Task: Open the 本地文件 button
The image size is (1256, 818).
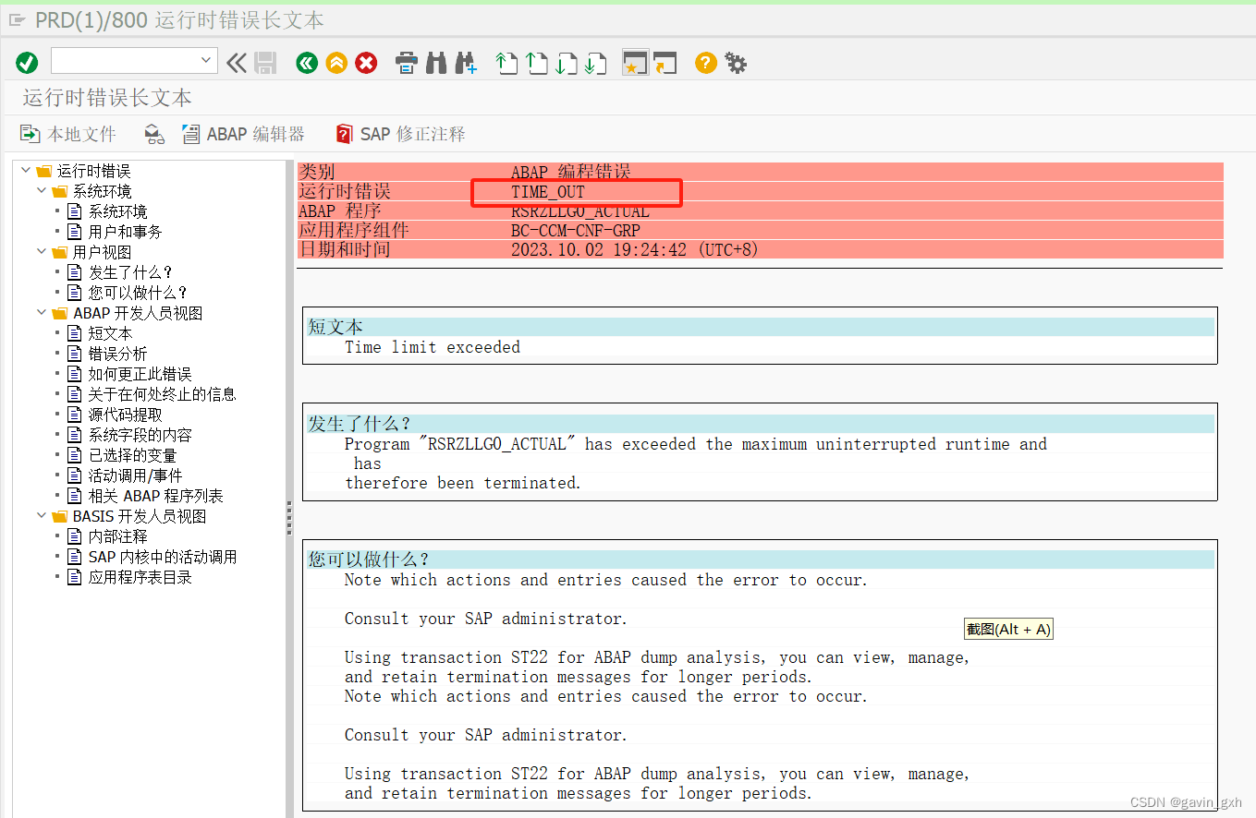Action: pos(67,133)
